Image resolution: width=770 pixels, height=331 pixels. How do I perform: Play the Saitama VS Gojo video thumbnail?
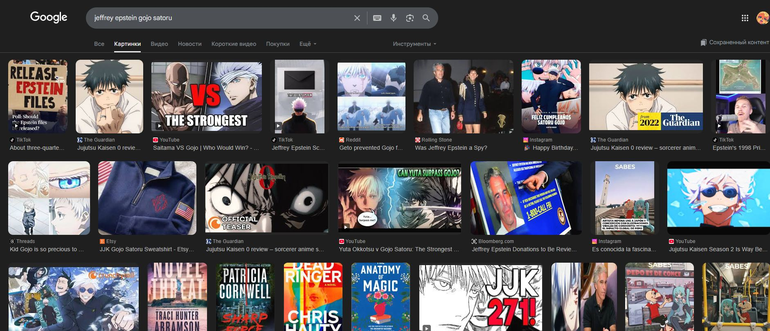pyautogui.click(x=207, y=97)
